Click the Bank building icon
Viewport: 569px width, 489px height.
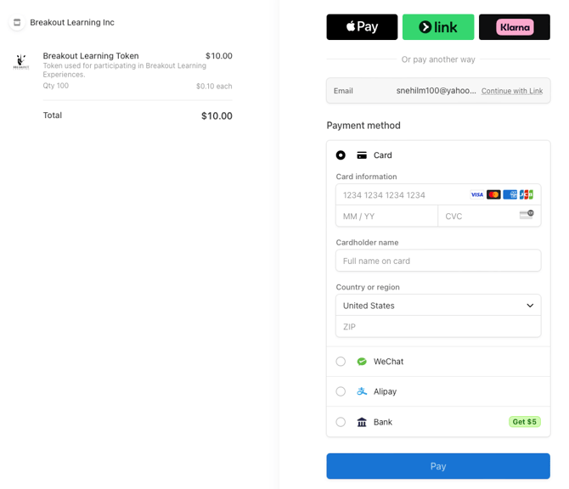coord(362,422)
